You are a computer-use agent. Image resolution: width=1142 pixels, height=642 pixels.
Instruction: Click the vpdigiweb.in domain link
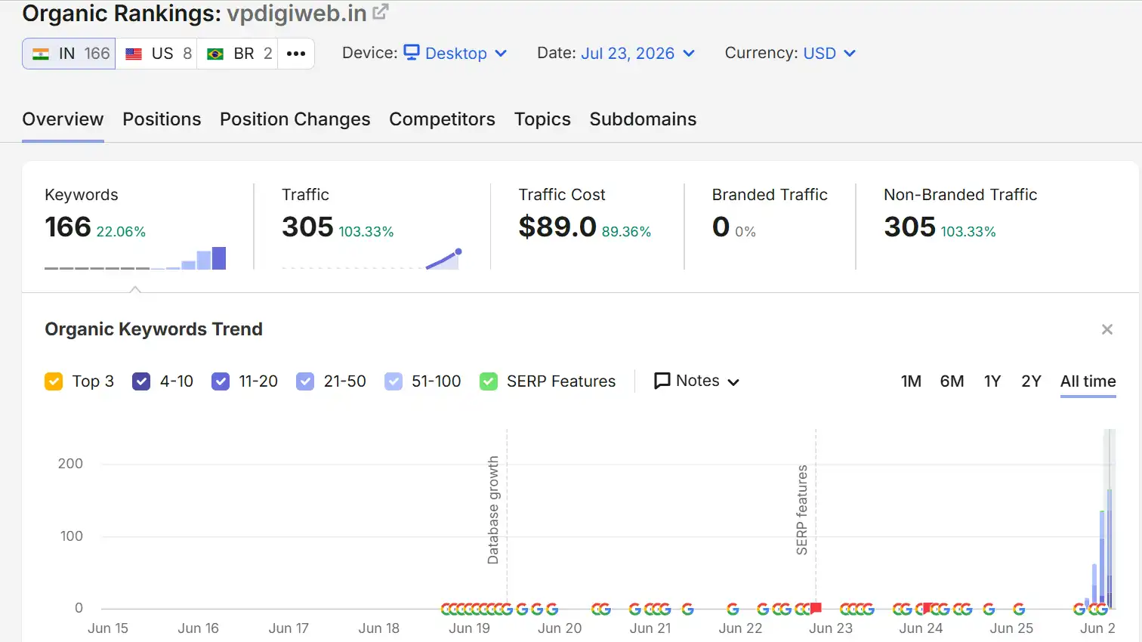pos(297,13)
